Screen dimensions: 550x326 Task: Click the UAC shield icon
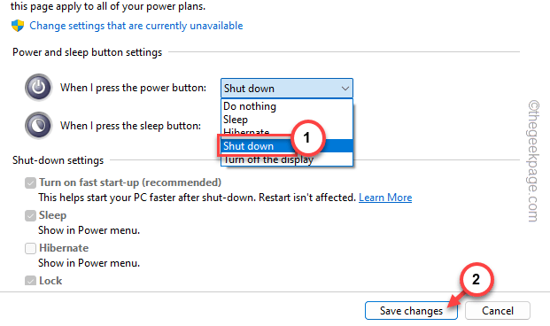pyautogui.click(x=18, y=26)
